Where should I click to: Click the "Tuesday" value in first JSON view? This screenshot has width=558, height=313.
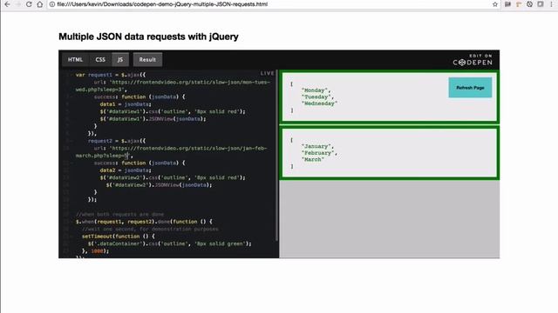pyautogui.click(x=317, y=97)
